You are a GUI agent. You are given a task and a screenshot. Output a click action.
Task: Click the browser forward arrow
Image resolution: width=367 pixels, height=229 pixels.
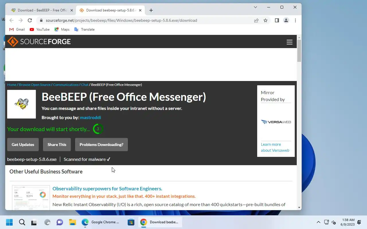tap(21, 20)
